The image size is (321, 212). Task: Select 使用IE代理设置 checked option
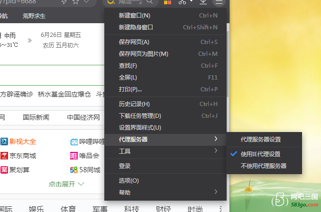coord(264,154)
